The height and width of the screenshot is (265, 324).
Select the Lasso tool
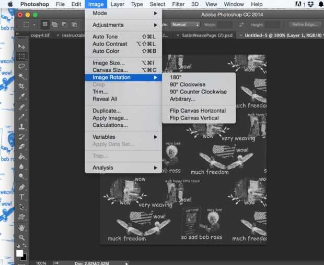(21, 66)
